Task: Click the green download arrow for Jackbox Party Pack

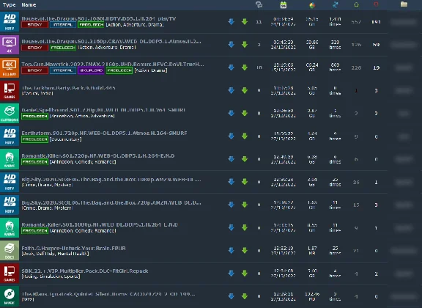Action: (x=245, y=90)
